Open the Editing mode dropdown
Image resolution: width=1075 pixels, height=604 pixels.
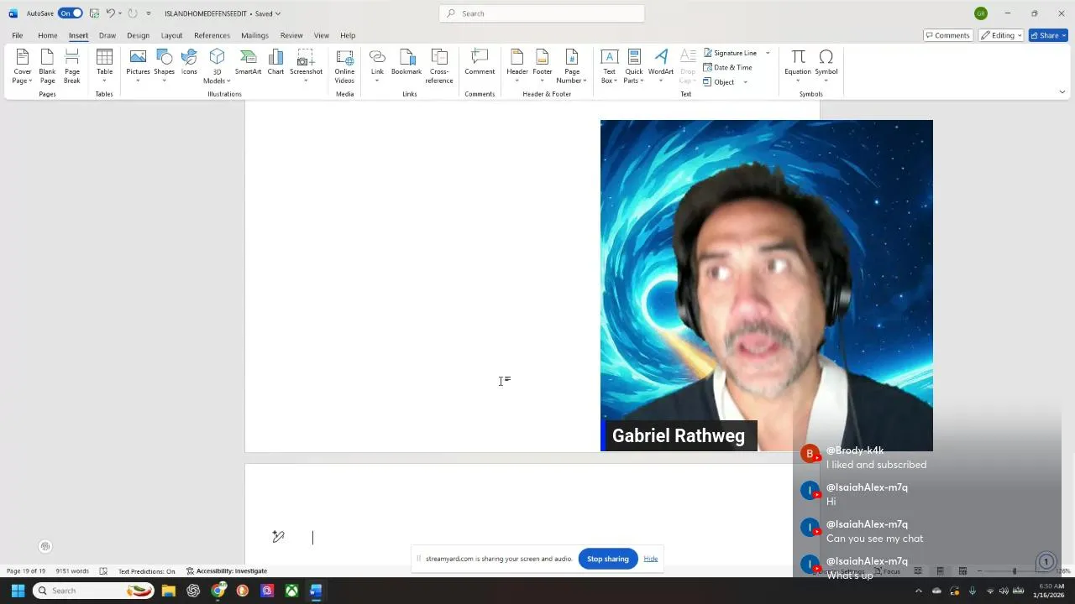tap(1001, 35)
